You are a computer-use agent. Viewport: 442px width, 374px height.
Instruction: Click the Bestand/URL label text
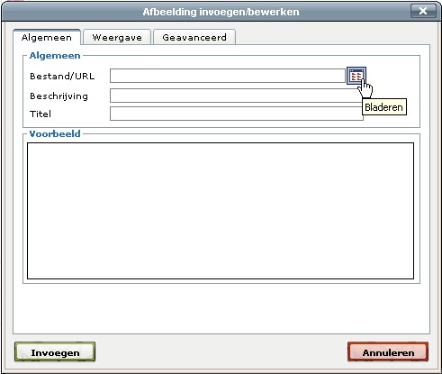pos(62,77)
